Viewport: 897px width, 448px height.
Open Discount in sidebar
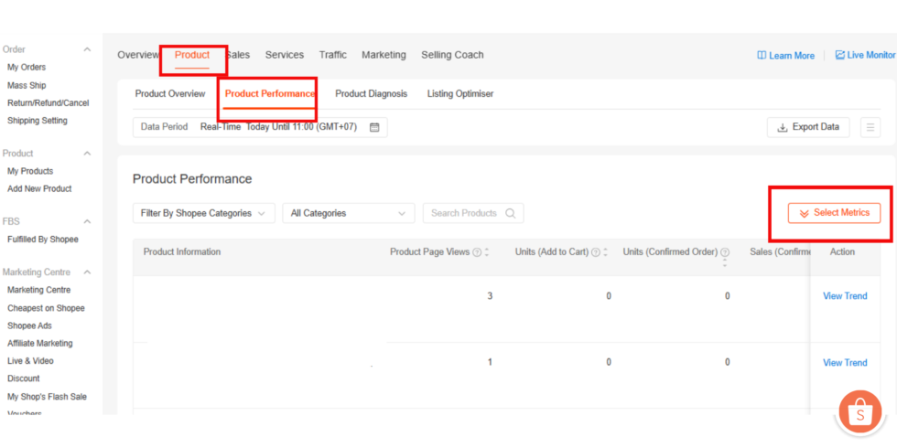pyautogui.click(x=24, y=379)
